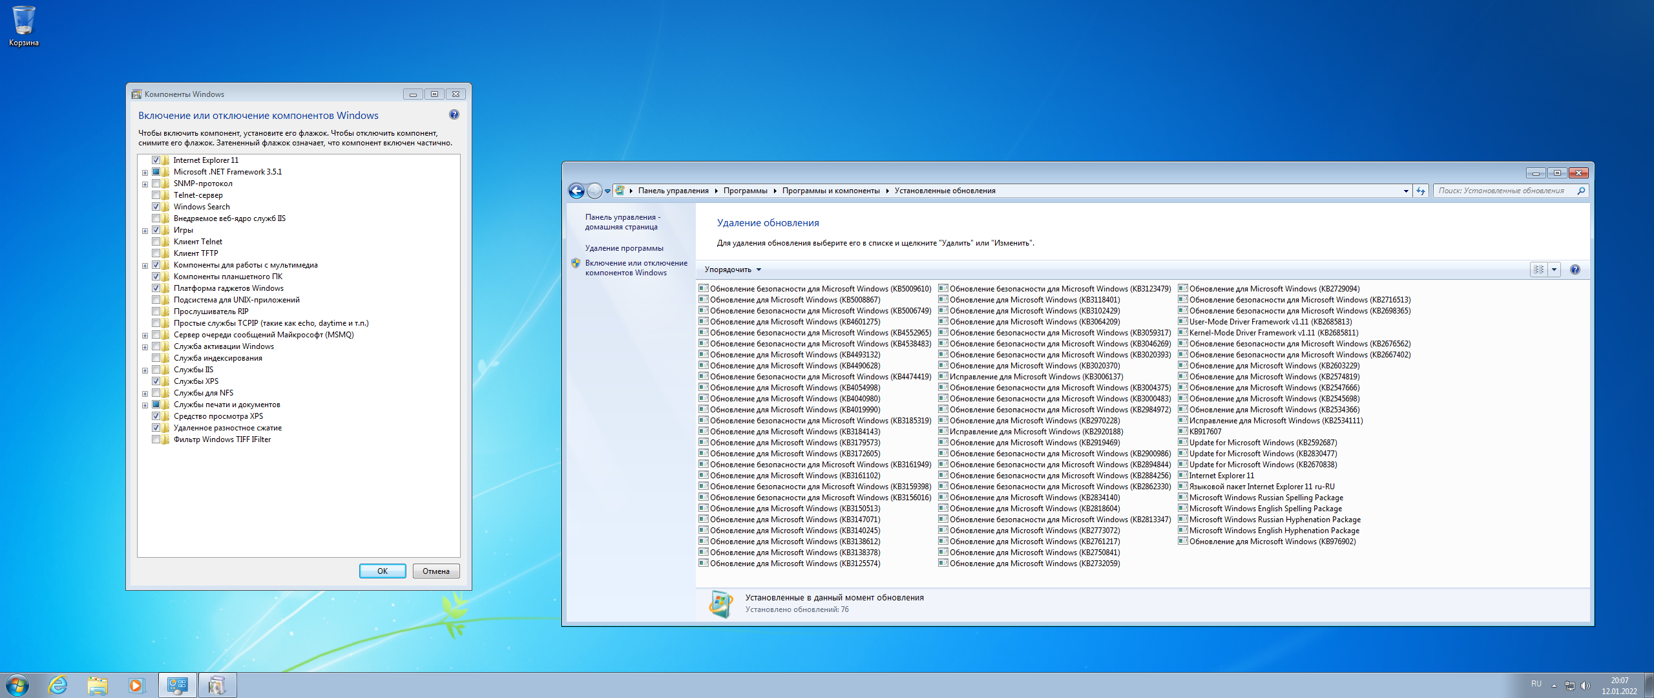This screenshot has height=698, width=1654.
Task: Click the installed updates summary icon at bottom
Action: pyautogui.click(x=720, y=604)
